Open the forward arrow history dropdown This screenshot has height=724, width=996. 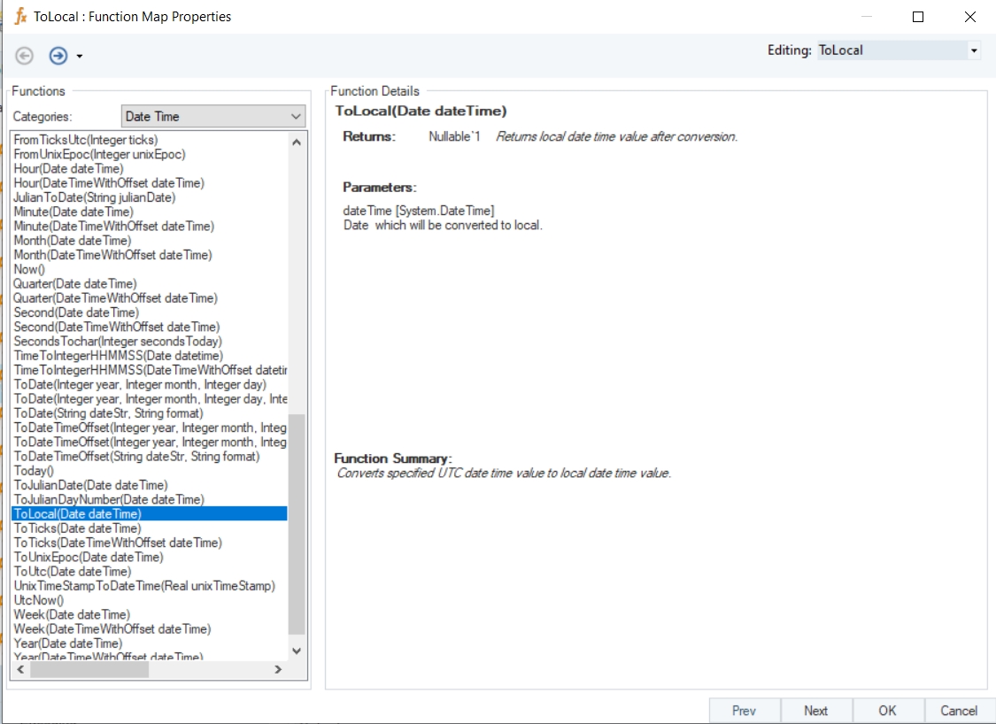pos(80,57)
